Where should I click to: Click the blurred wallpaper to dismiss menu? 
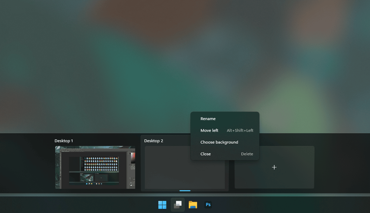pyautogui.click(x=92, y=62)
